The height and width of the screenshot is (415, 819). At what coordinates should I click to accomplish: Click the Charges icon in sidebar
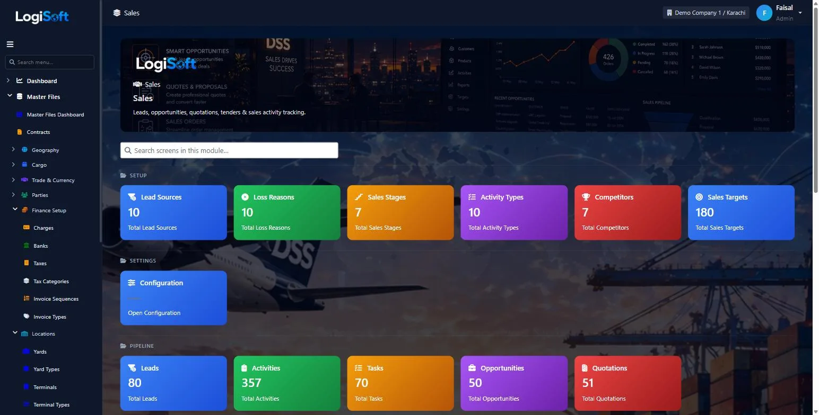[x=27, y=228]
